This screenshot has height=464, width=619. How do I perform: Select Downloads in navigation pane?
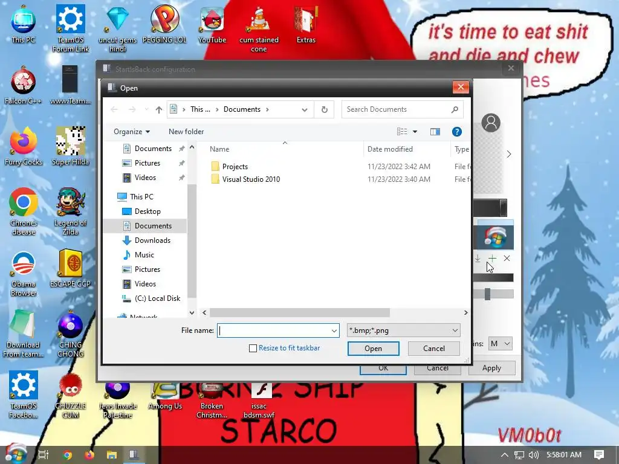[152, 240]
